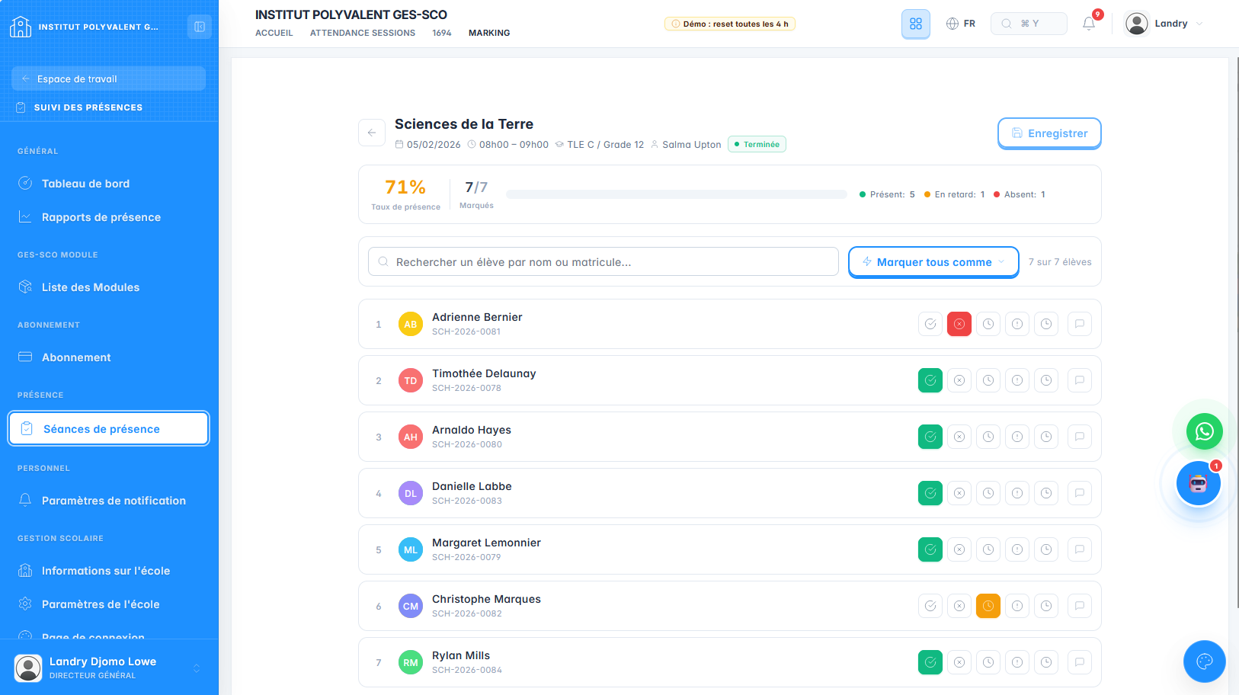Mark Timothée Delaunay as absent

tap(959, 380)
